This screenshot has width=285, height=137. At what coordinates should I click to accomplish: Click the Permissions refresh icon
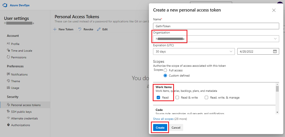point(8,57)
